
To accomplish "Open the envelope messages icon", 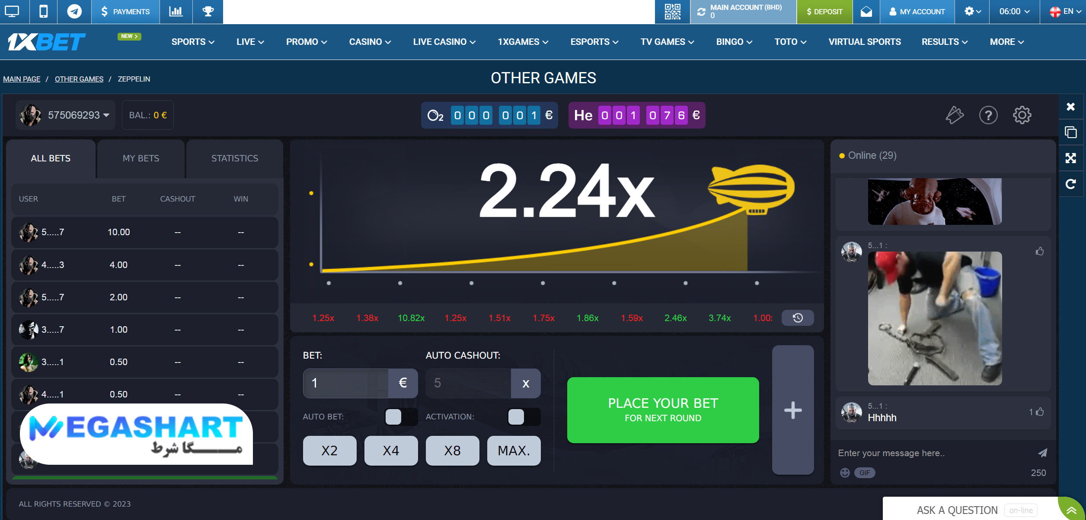I will click(x=866, y=12).
